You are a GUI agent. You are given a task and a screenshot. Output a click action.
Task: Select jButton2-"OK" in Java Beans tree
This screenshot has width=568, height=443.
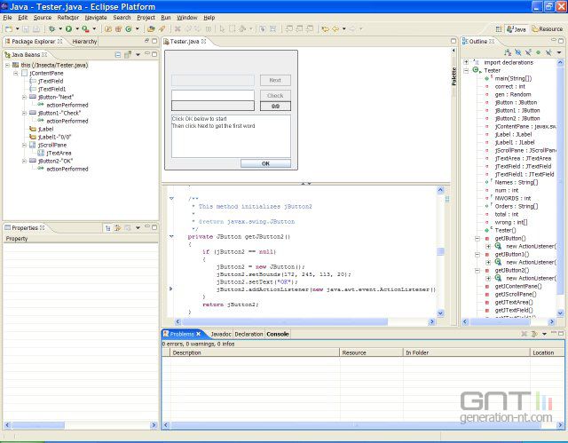click(55, 161)
